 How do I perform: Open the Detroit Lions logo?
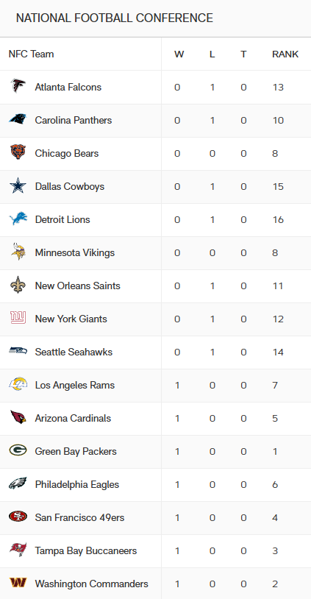(x=18, y=220)
